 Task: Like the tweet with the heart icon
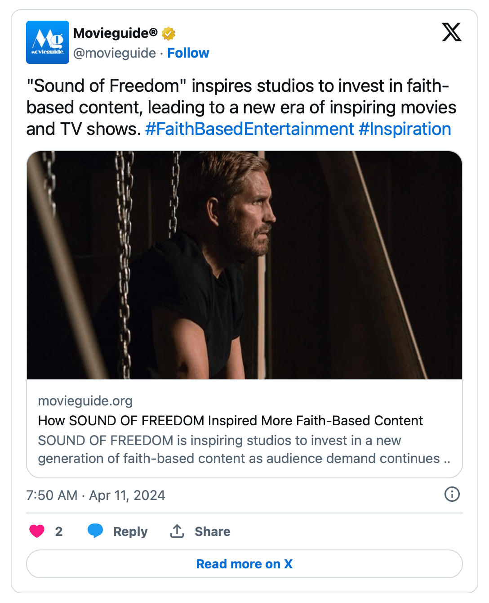point(37,531)
